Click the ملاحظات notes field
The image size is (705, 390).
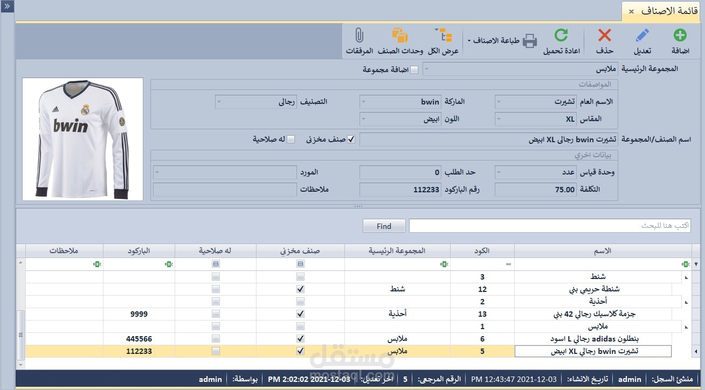[225, 190]
